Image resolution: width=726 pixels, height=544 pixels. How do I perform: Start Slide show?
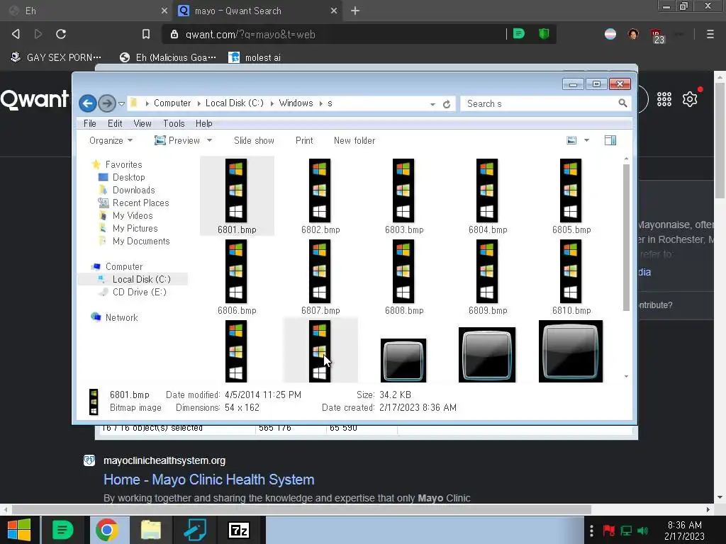coord(254,141)
